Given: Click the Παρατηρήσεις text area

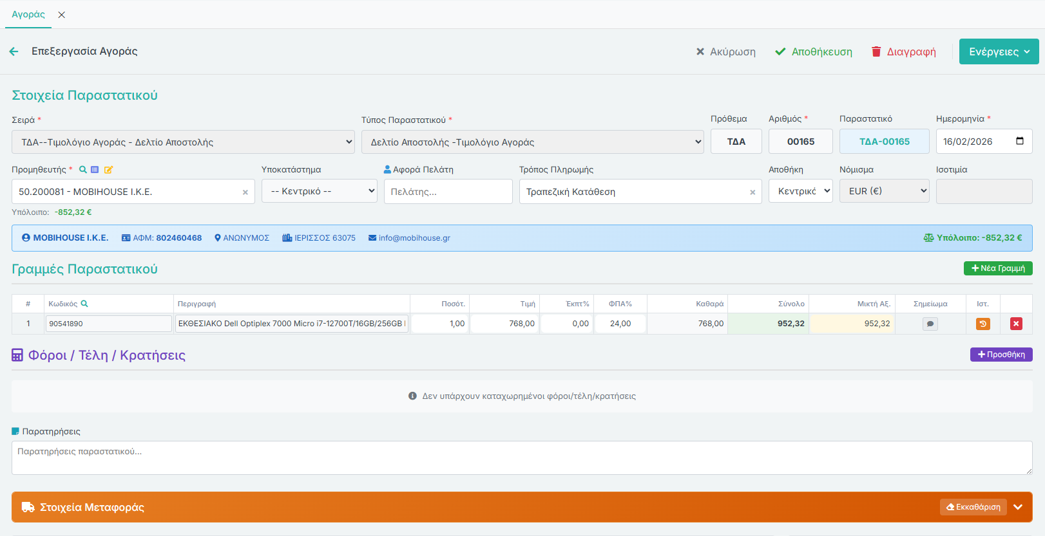Looking at the screenshot, I should click(x=522, y=457).
